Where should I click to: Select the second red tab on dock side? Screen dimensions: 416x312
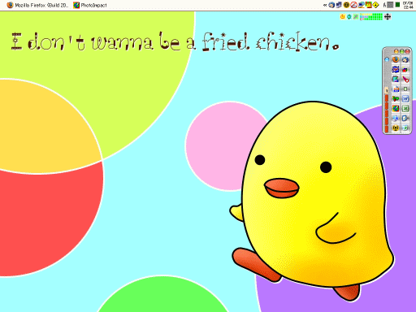pos(387,106)
